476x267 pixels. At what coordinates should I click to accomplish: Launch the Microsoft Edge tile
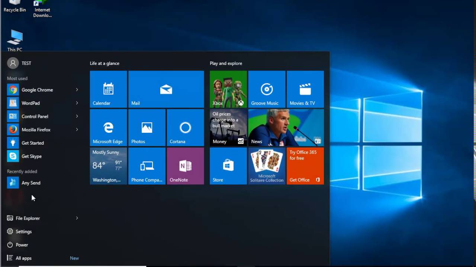(108, 128)
